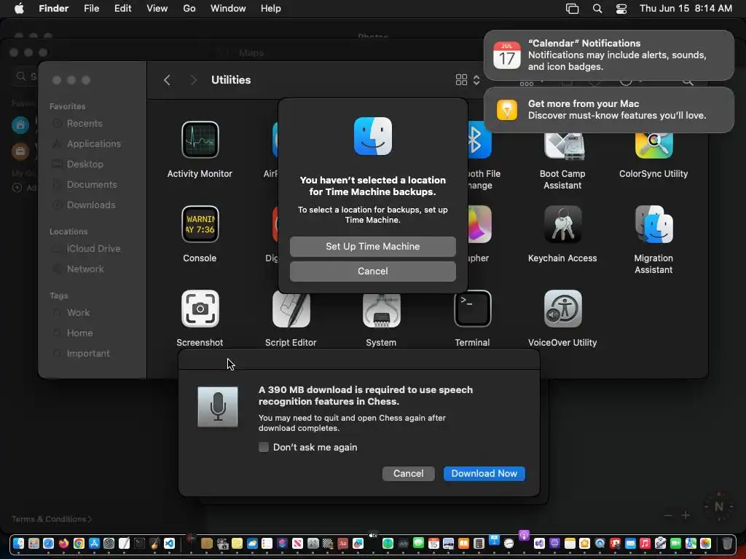Open Visual Studio Code from Dock
Viewport: 746px width, 559px height.
[x=169, y=543]
